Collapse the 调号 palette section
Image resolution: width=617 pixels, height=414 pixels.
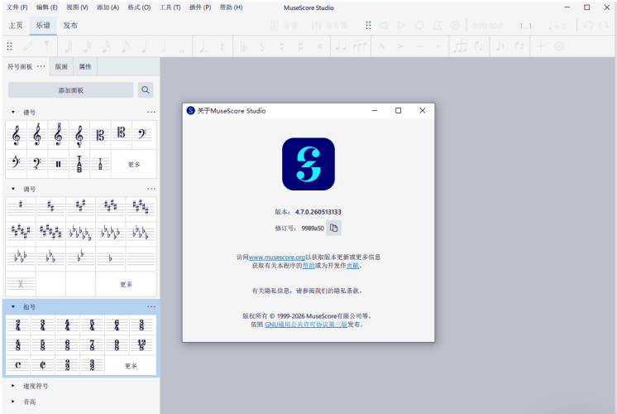coord(13,189)
